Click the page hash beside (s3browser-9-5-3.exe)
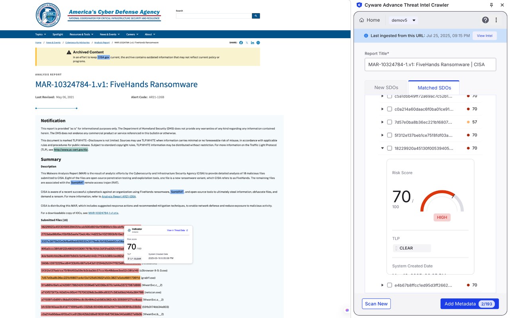510x318 pixels. pyautogui.click(x=90, y=271)
